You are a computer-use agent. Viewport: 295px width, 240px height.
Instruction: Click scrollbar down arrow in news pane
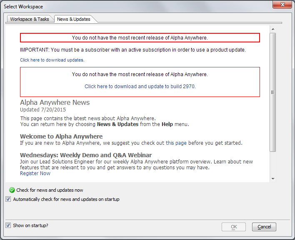pyautogui.click(x=273, y=179)
